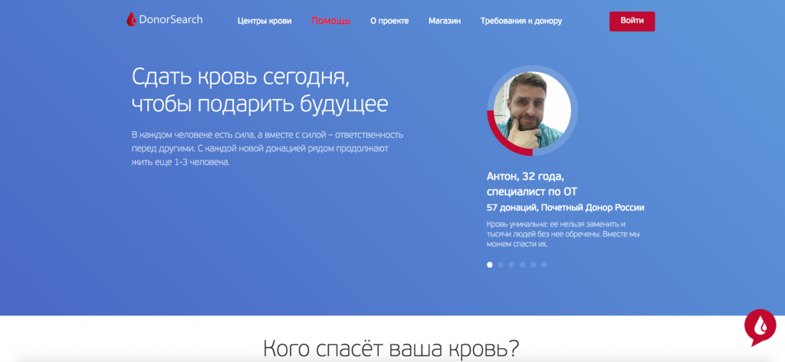
Task: Click the 57 донаций, Почетный Донор line
Action: click(565, 207)
